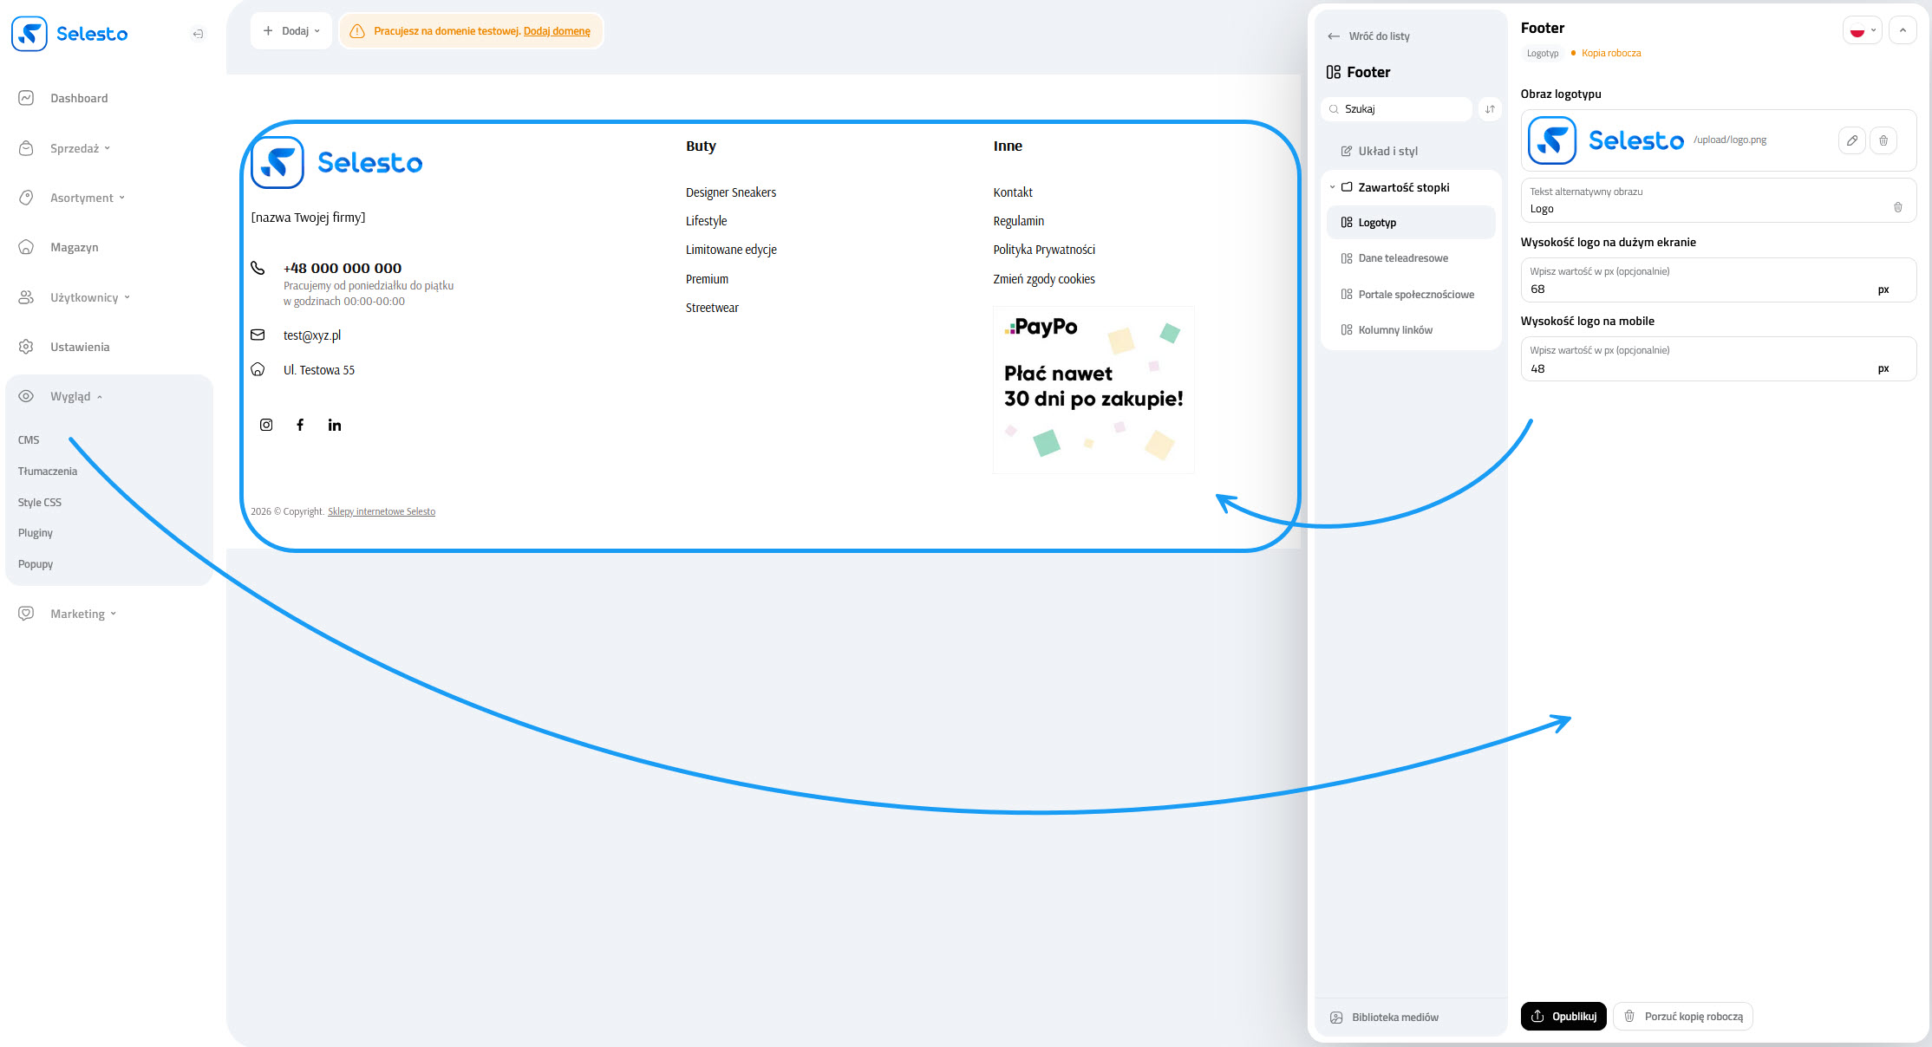Open the Instagram icon in footer preview

tap(266, 425)
